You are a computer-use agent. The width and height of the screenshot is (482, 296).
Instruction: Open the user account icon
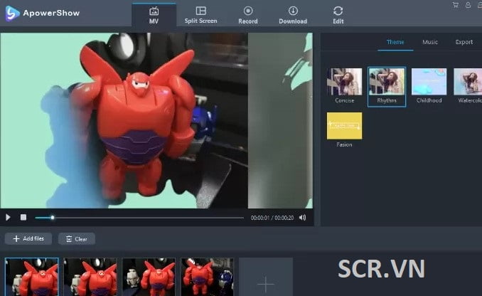pos(468,5)
